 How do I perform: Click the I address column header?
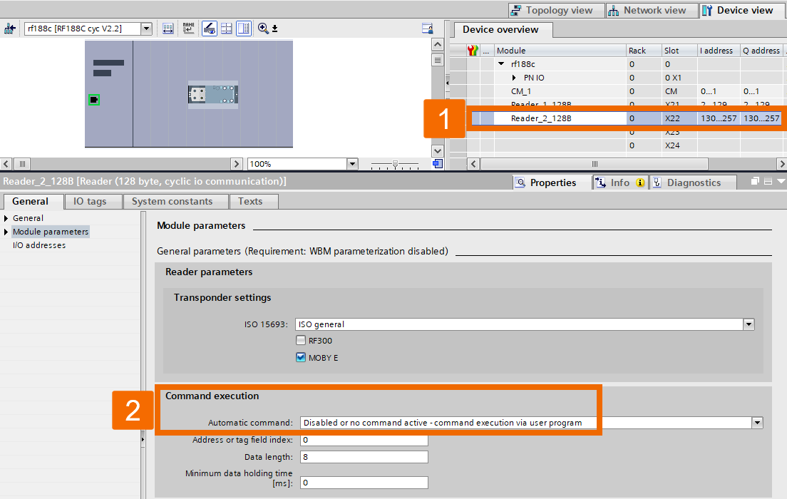pyautogui.click(x=719, y=50)
